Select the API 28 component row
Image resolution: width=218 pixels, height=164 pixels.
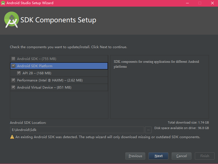pyautogui.click(x=59, y=73)
